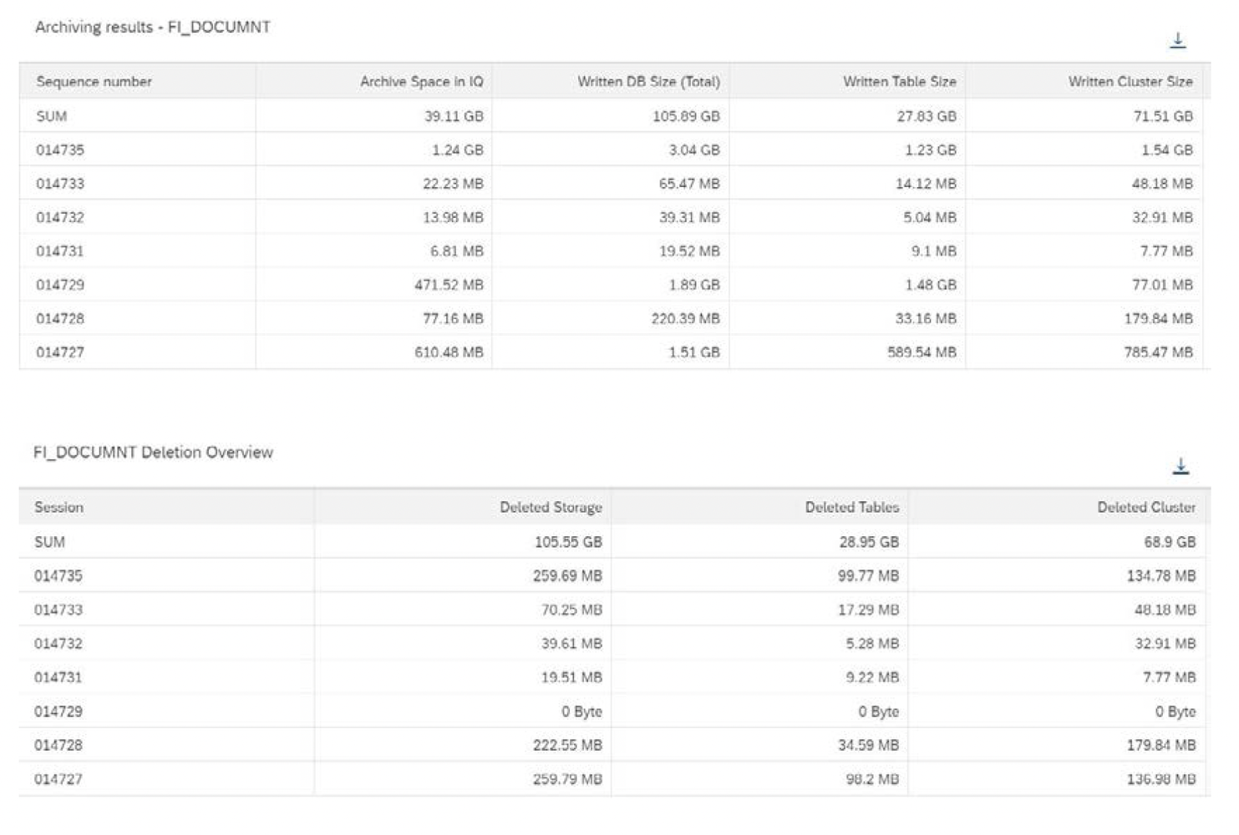Select sequence 014735 row in Archiving results
The width and height of the screenshot is (1239, 835).
pyautogui.click(x=60, y=150)
